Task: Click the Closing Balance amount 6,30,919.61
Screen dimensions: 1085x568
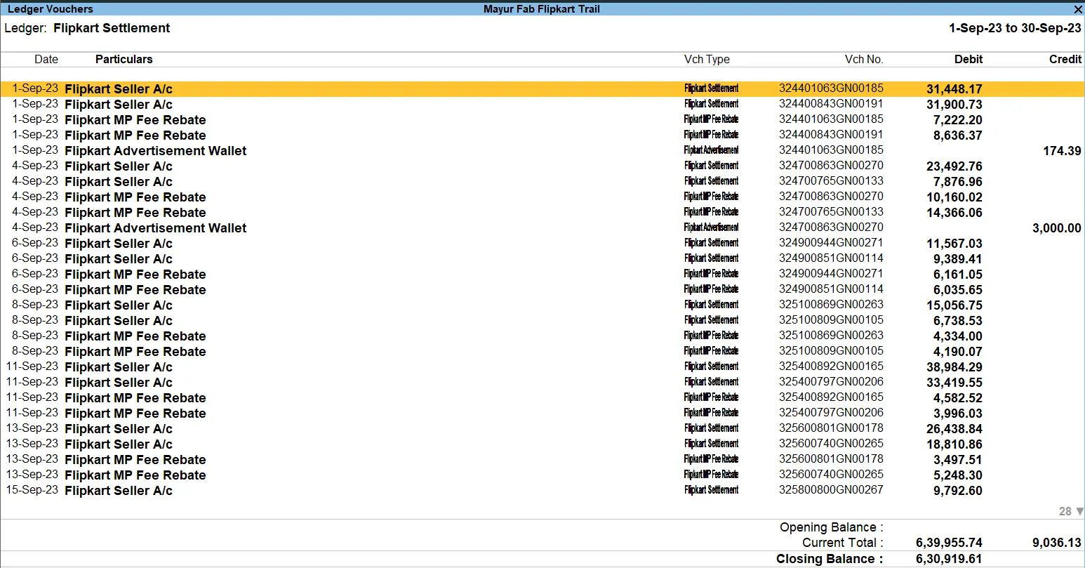Action: tap(948, 559)
